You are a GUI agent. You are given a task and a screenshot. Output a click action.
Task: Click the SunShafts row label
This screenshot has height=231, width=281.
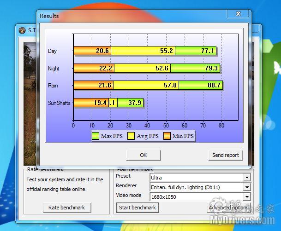tap(59, 103)
